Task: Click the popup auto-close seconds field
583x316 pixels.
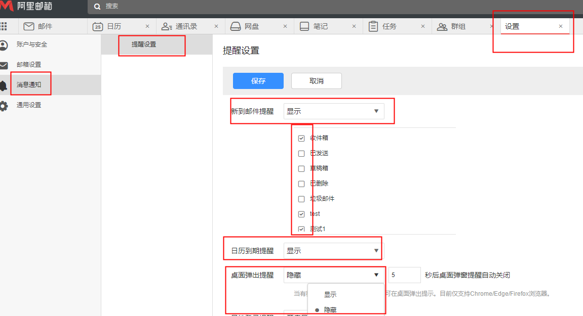Action: click(x=404, y=275)
